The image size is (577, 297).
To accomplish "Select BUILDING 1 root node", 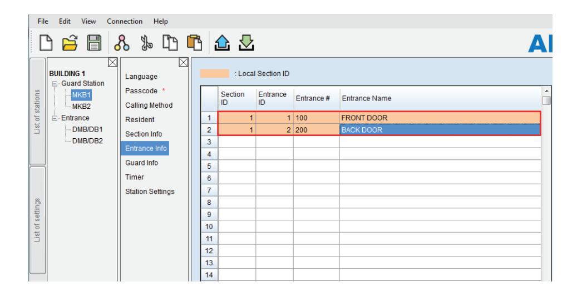I will (67, 73).
